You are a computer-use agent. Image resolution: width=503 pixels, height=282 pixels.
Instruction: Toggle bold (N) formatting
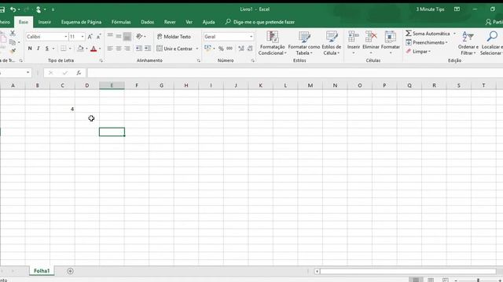[x=30, y=49]
